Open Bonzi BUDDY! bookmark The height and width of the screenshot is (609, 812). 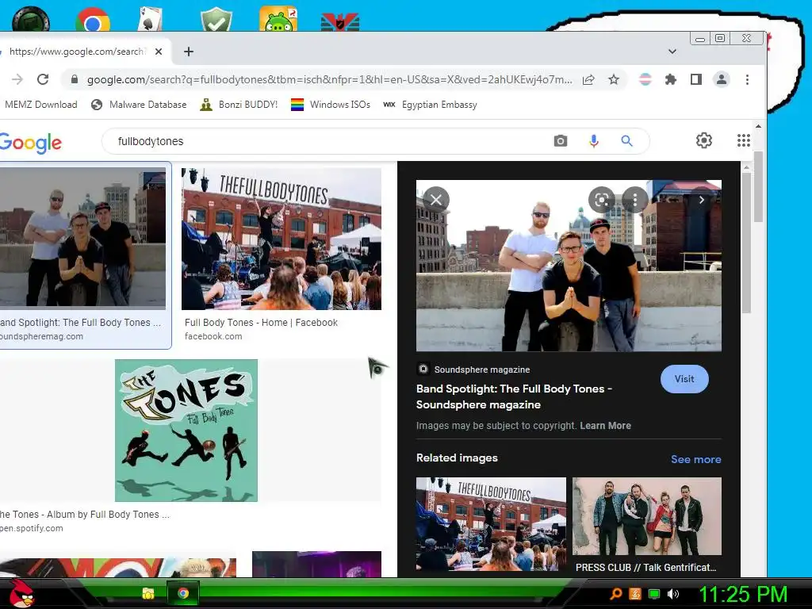pyautogui.click(x=239, y=105)
